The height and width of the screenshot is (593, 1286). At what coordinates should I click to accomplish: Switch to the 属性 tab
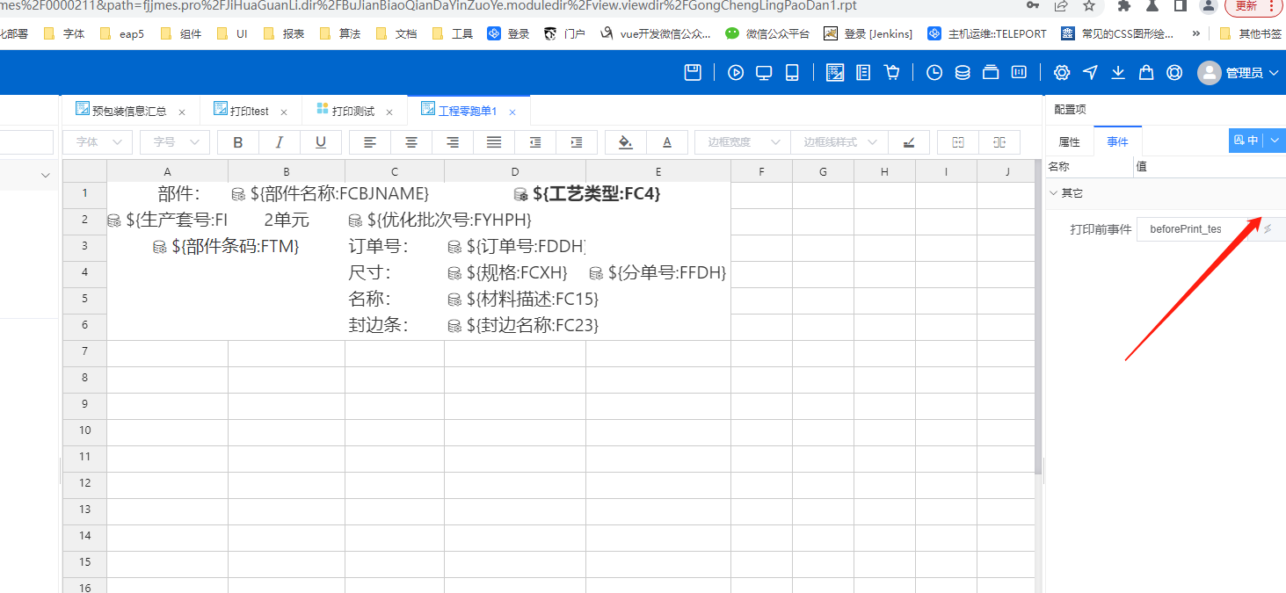point(1069,141)
